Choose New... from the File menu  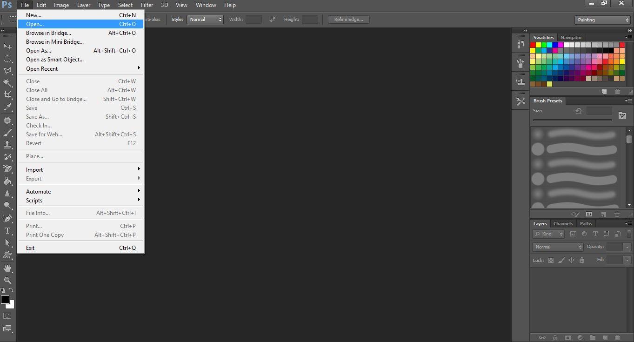(81, 15)
